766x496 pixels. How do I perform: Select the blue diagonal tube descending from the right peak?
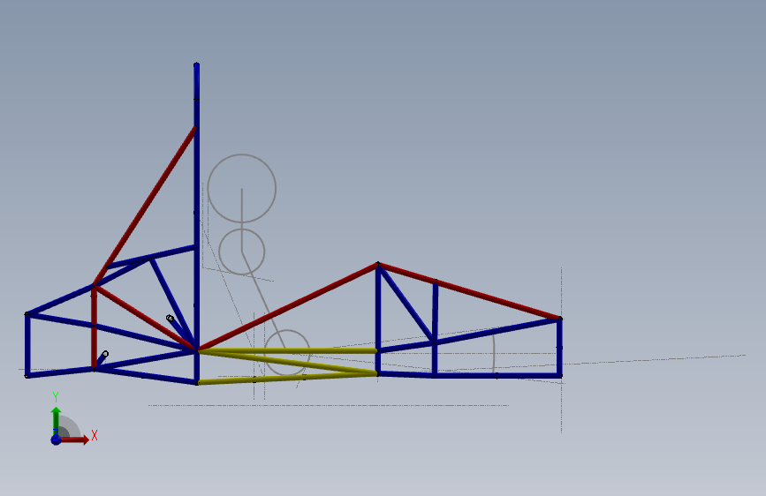(x=406, y=304)
